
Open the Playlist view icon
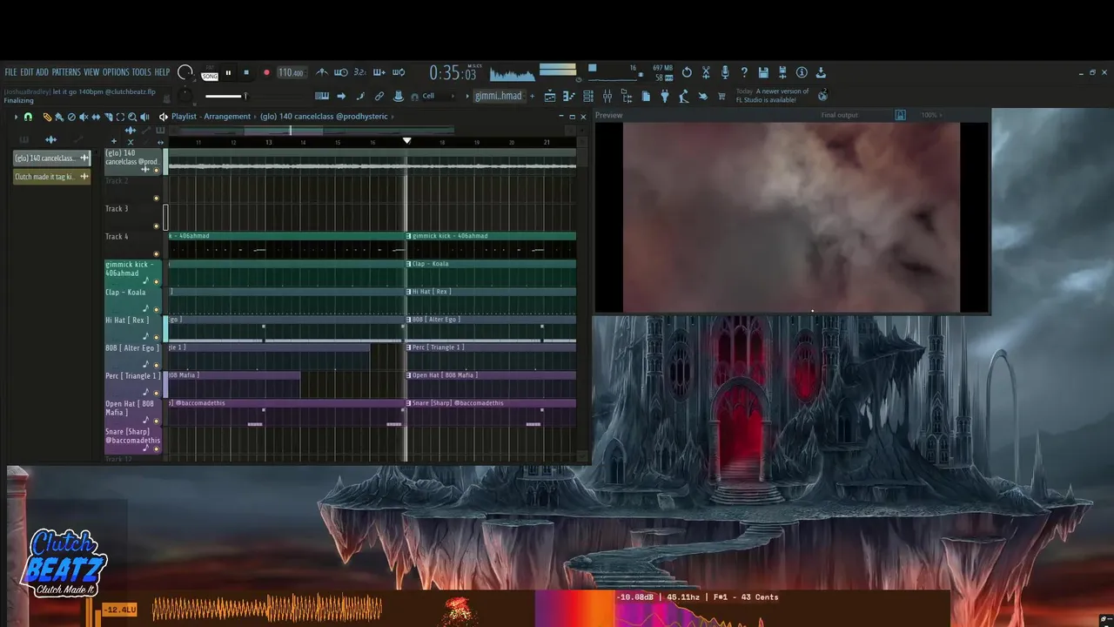[x=550, y=96]
